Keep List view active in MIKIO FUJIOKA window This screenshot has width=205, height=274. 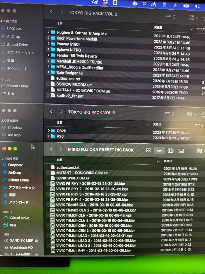coord(159,150)
